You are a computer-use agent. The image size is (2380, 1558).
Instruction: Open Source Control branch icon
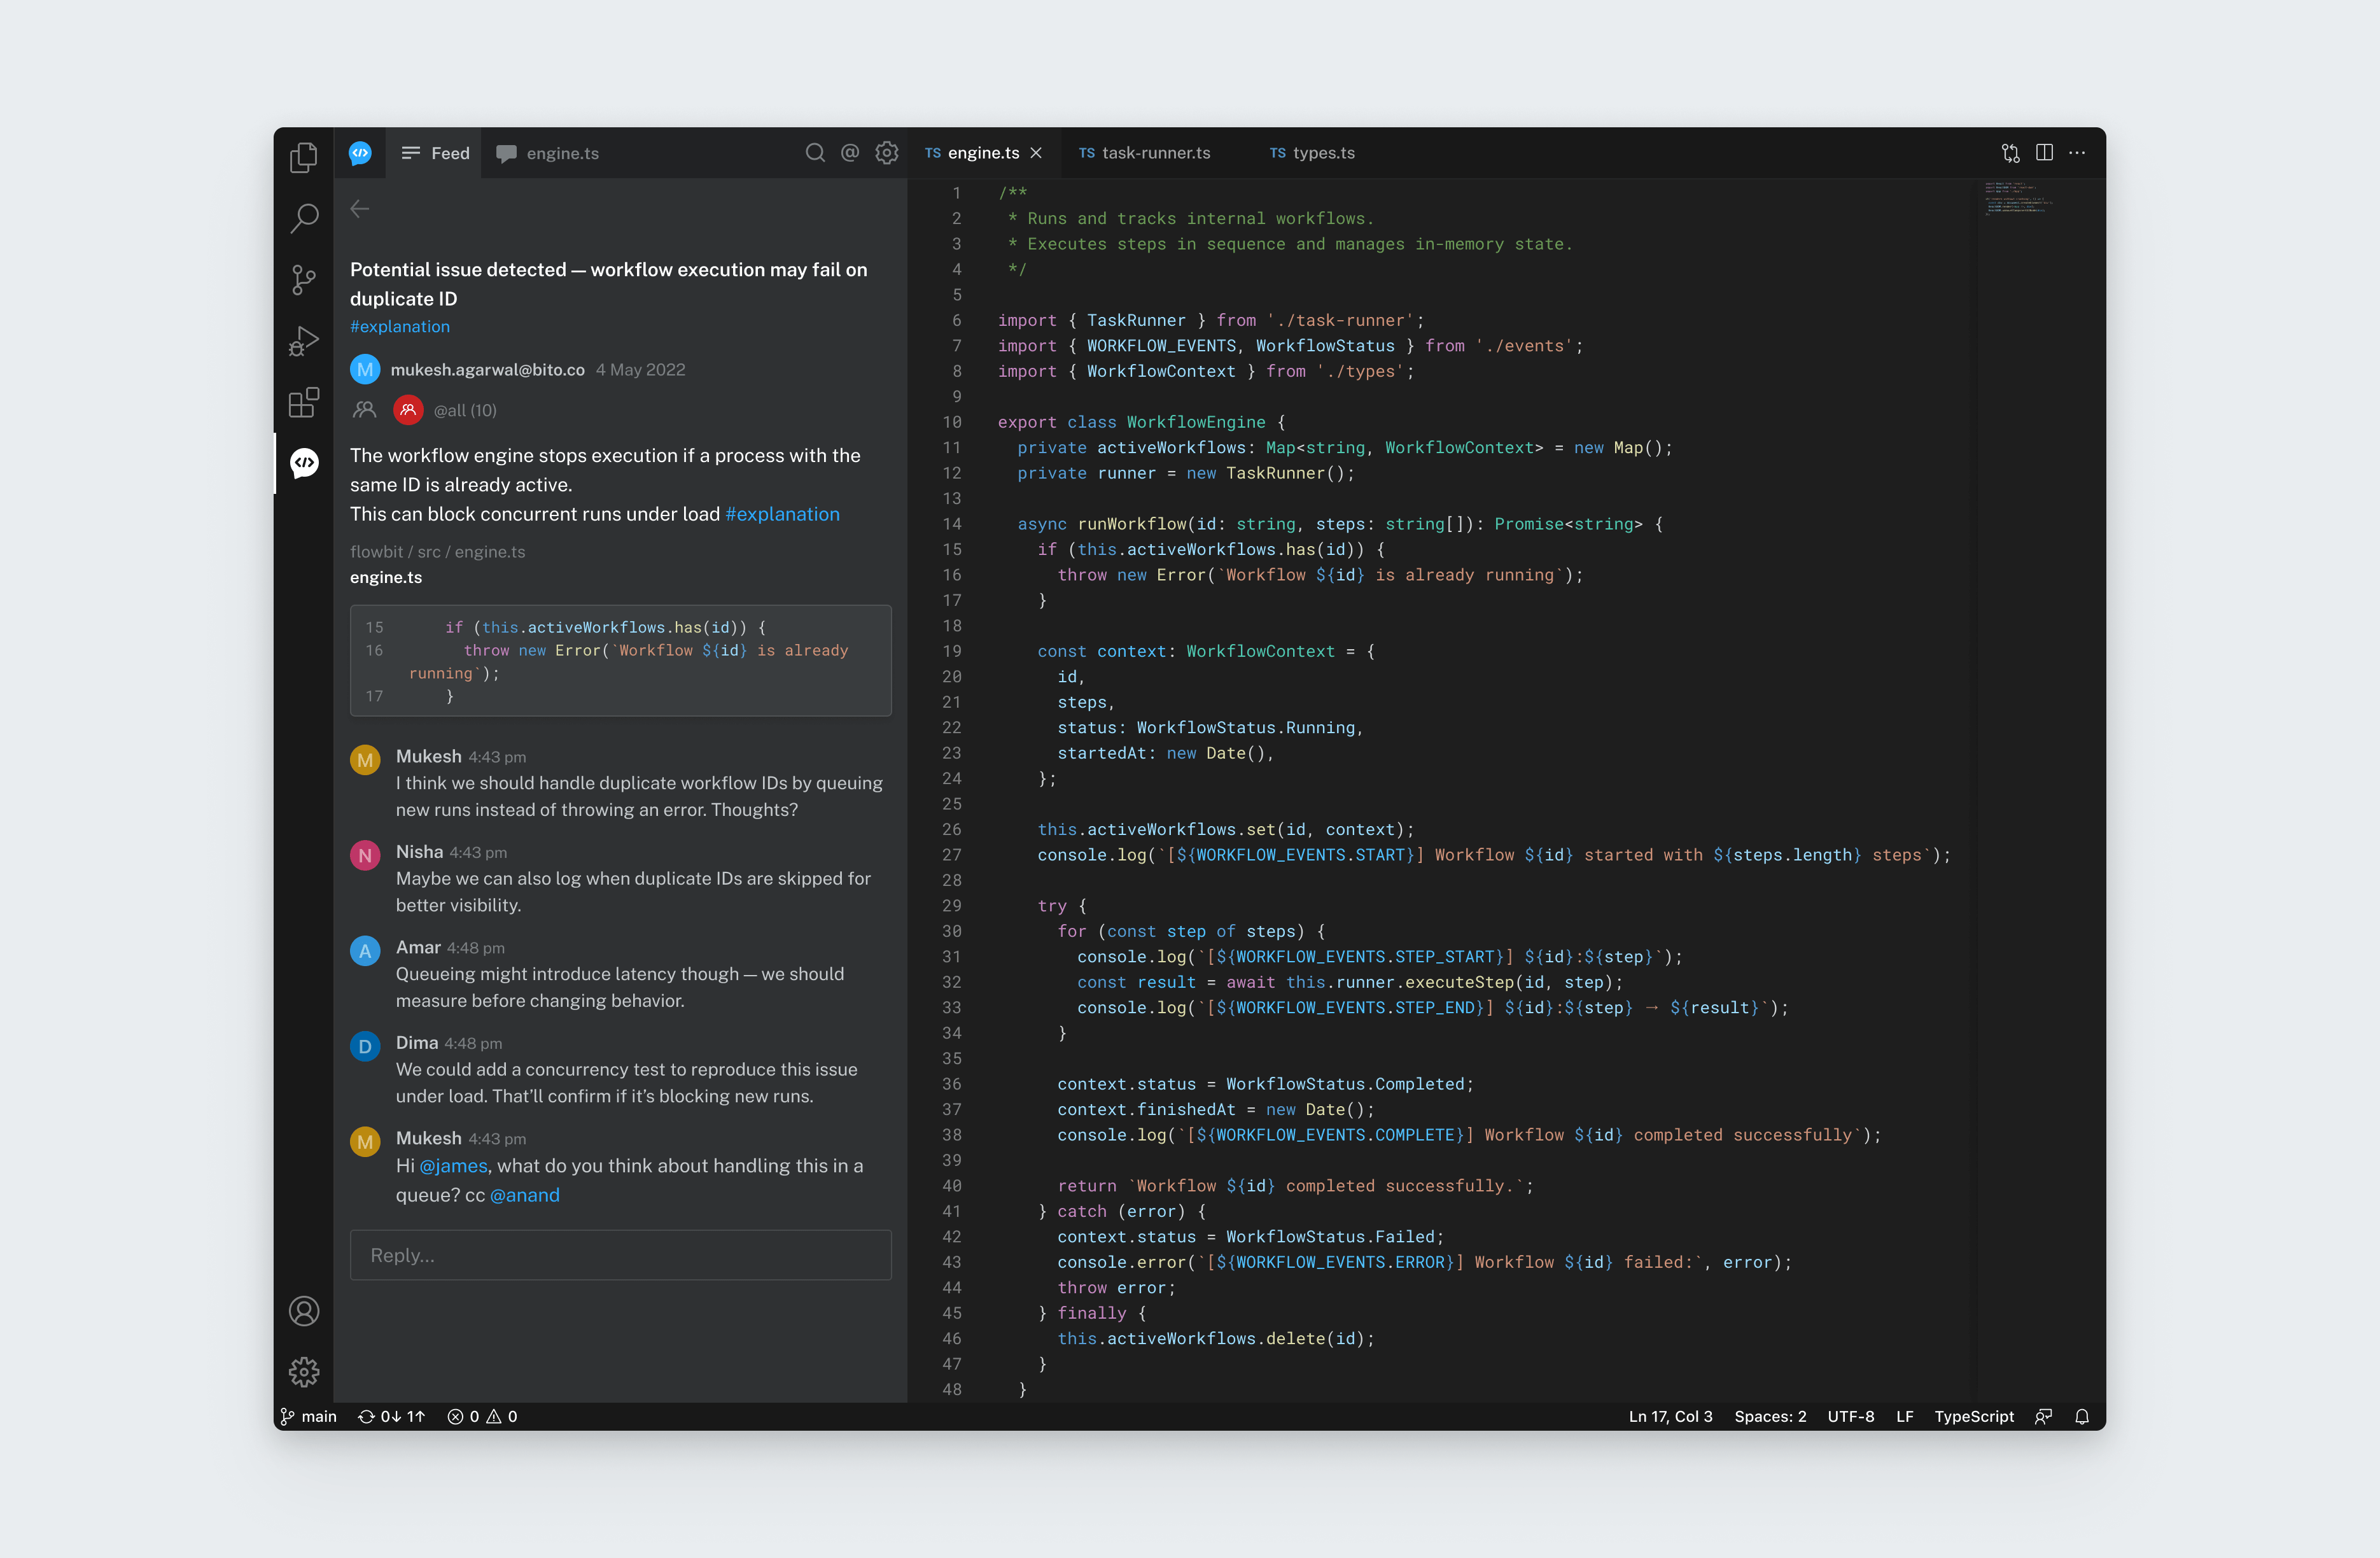304,279
